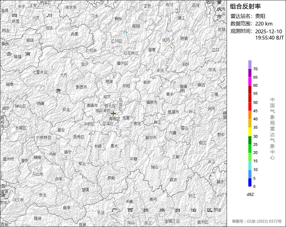Image resolution: width=286 pixels, height=227 pixels.
Task: Click the 六枝特区 map label
Action: coord(44,137)
